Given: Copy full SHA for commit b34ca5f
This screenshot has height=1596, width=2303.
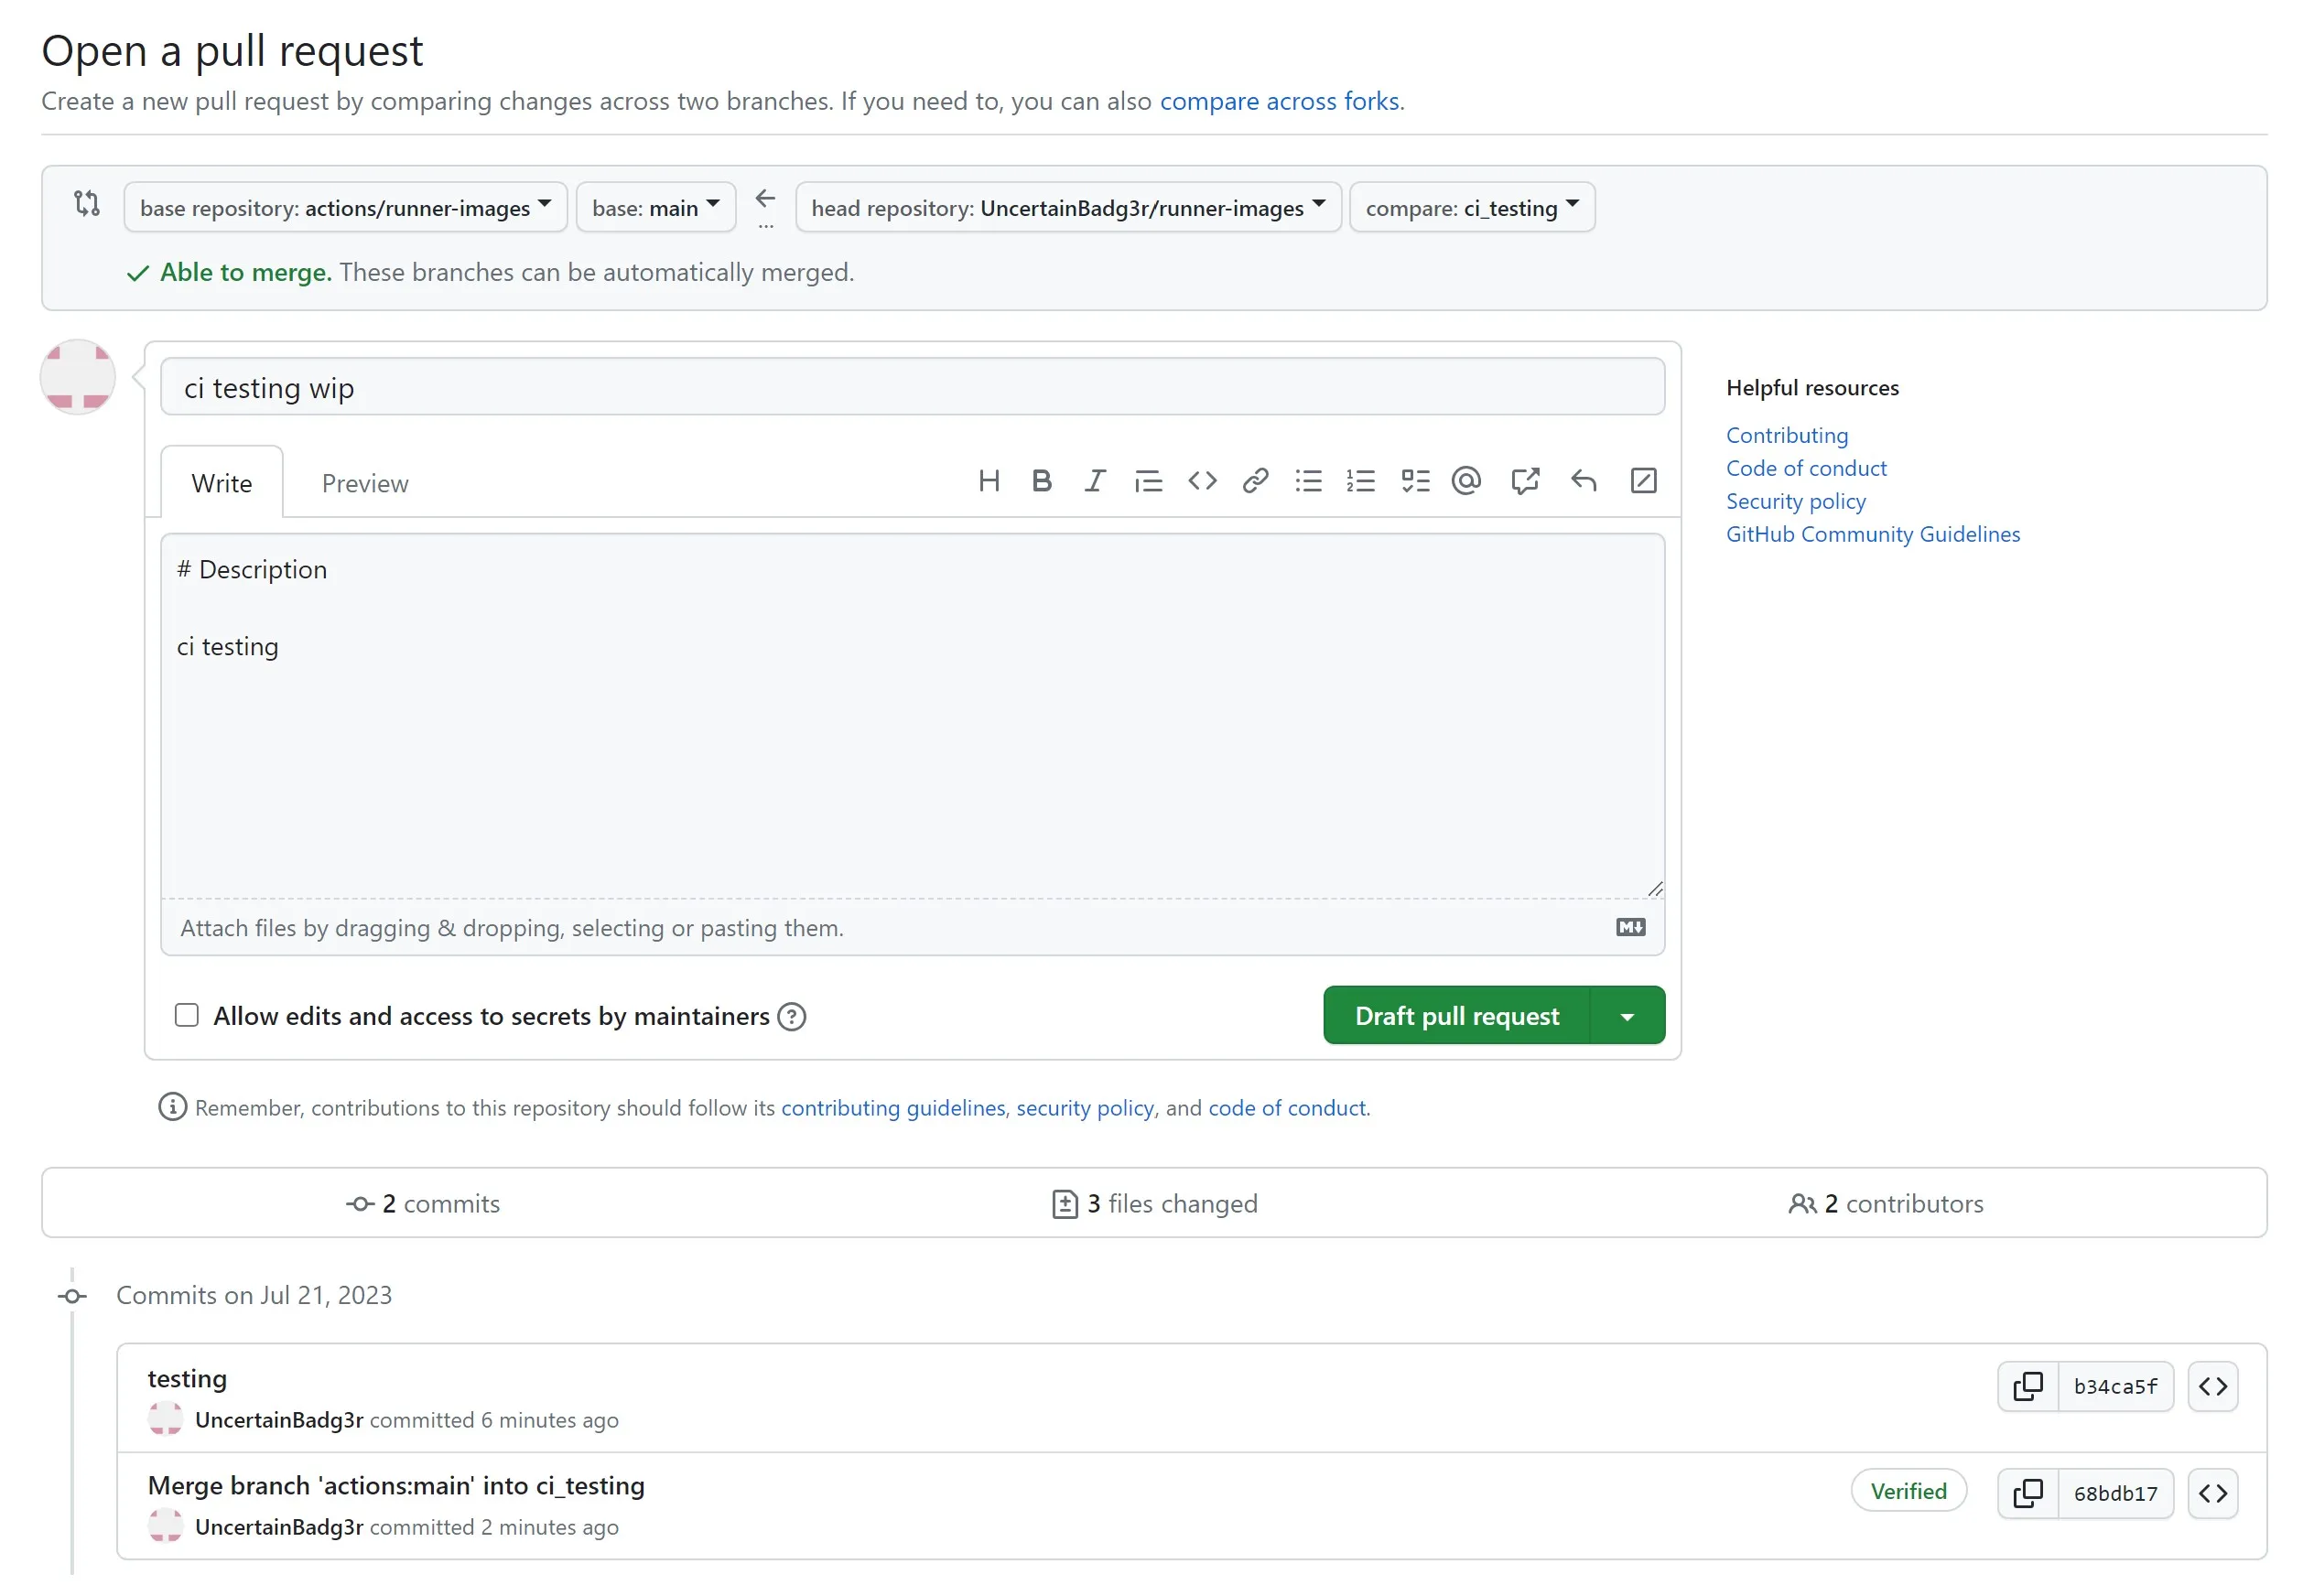Looking at the screenshot, I should click(x=2027, y=1386).
